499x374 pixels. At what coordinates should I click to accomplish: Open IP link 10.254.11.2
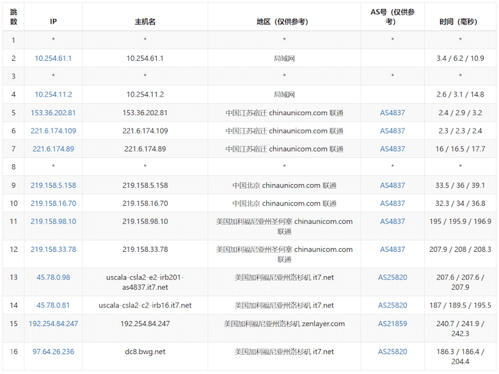pos(53,95)
